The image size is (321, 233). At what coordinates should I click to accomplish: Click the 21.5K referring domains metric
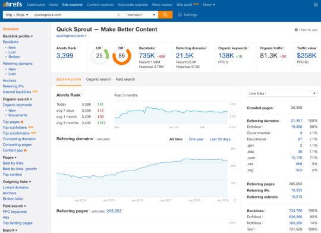point(185,55)
